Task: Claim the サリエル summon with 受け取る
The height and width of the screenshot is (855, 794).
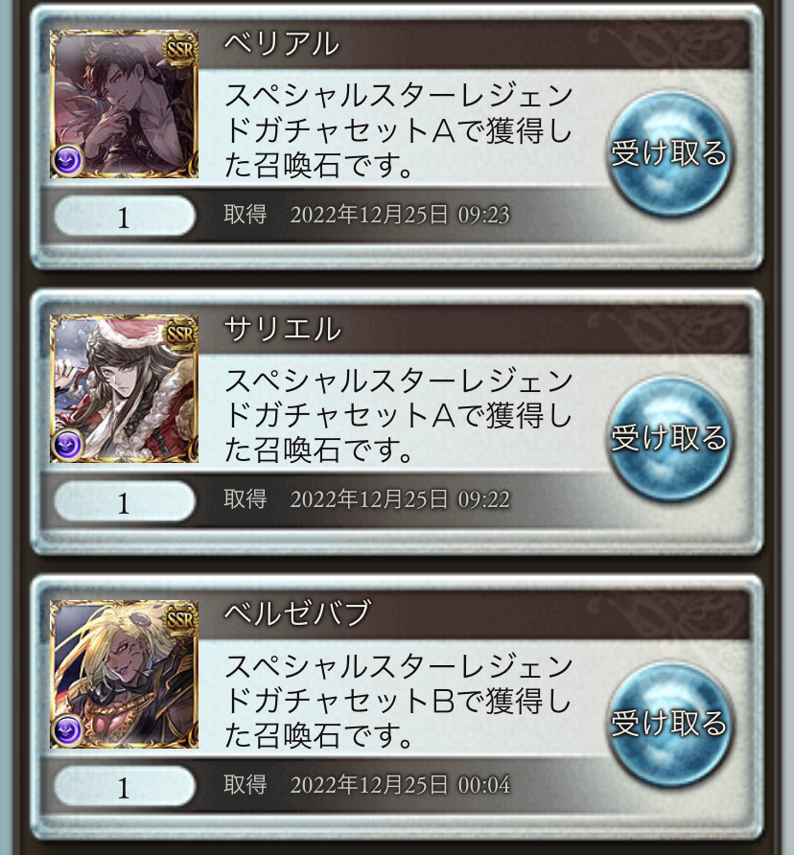Action: [x=669, y=438]
